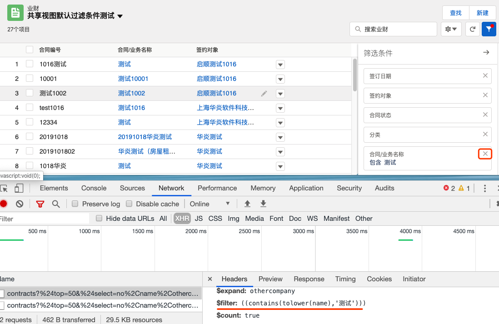Click the pencil edit icon in row 3
The height and width of the screenshot is (324, 499).
point(264,93)
